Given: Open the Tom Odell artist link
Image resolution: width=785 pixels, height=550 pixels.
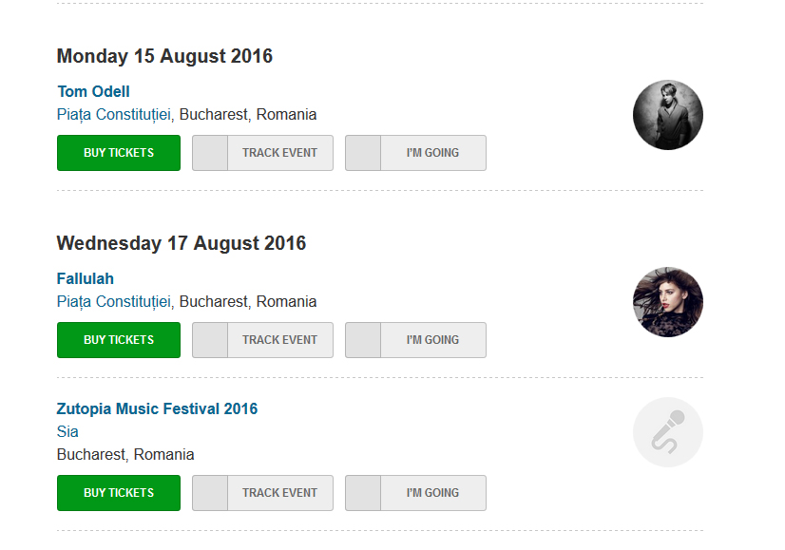Looking at the screenshot, I should 93,92.
